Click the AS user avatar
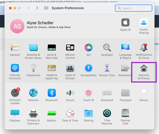The height and width of the screenshot is (134, 159). pos(17,26)
